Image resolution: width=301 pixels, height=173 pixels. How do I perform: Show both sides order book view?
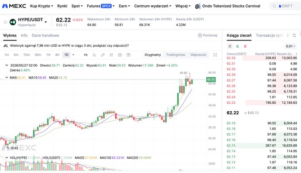pos(230,46)
